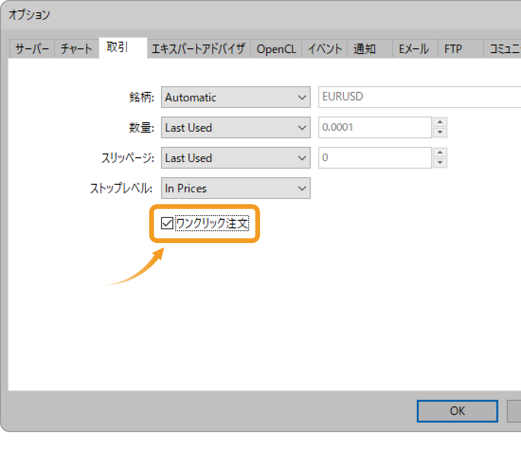Image resolution: width=521 pixels, height=451 pixels.
Task: Click the EURUSD symbol field
Action: [420, 97]
